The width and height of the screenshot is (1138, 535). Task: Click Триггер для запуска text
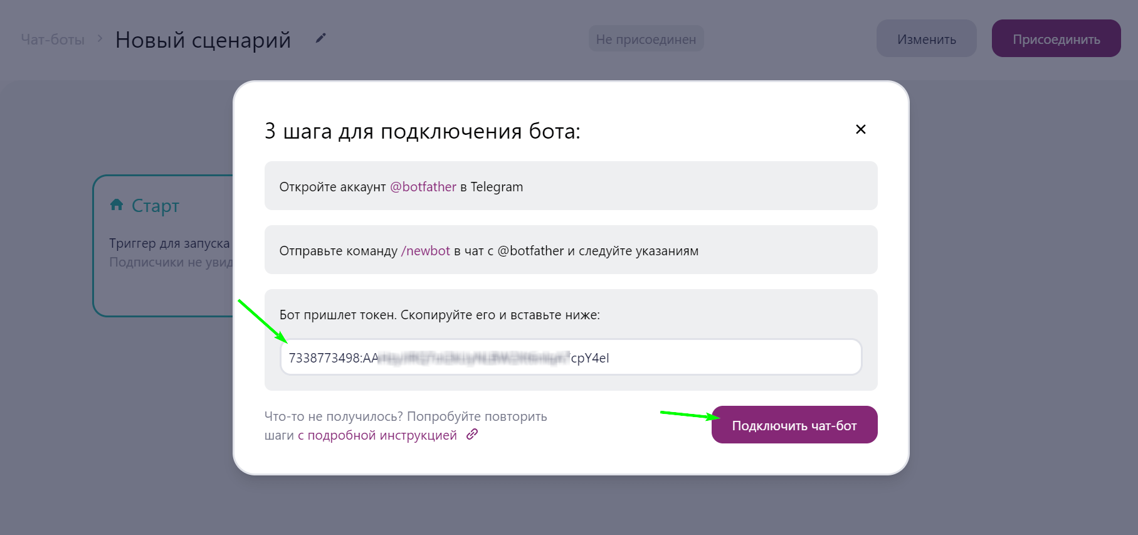tap(169, 243)
